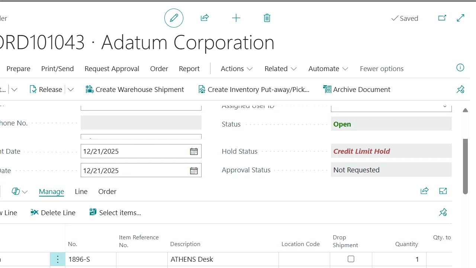Viewport: 476px width, 268px height.
Task: Click the Archive Document icon
Action: [327, 89]
